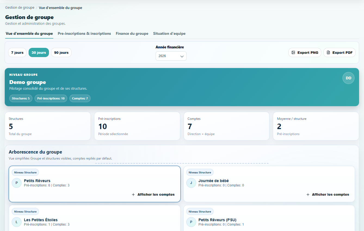Click the L avatar for Les Petites Étoiles
The height and width of the screenshot is (231, 364).
click(x=17, y=222)
